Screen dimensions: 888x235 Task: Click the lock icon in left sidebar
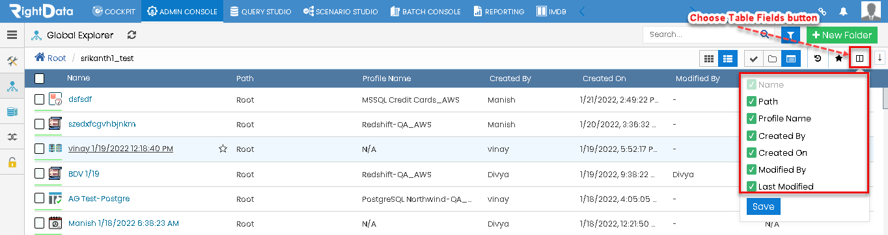pyautogui.click(x=12, y=162)
